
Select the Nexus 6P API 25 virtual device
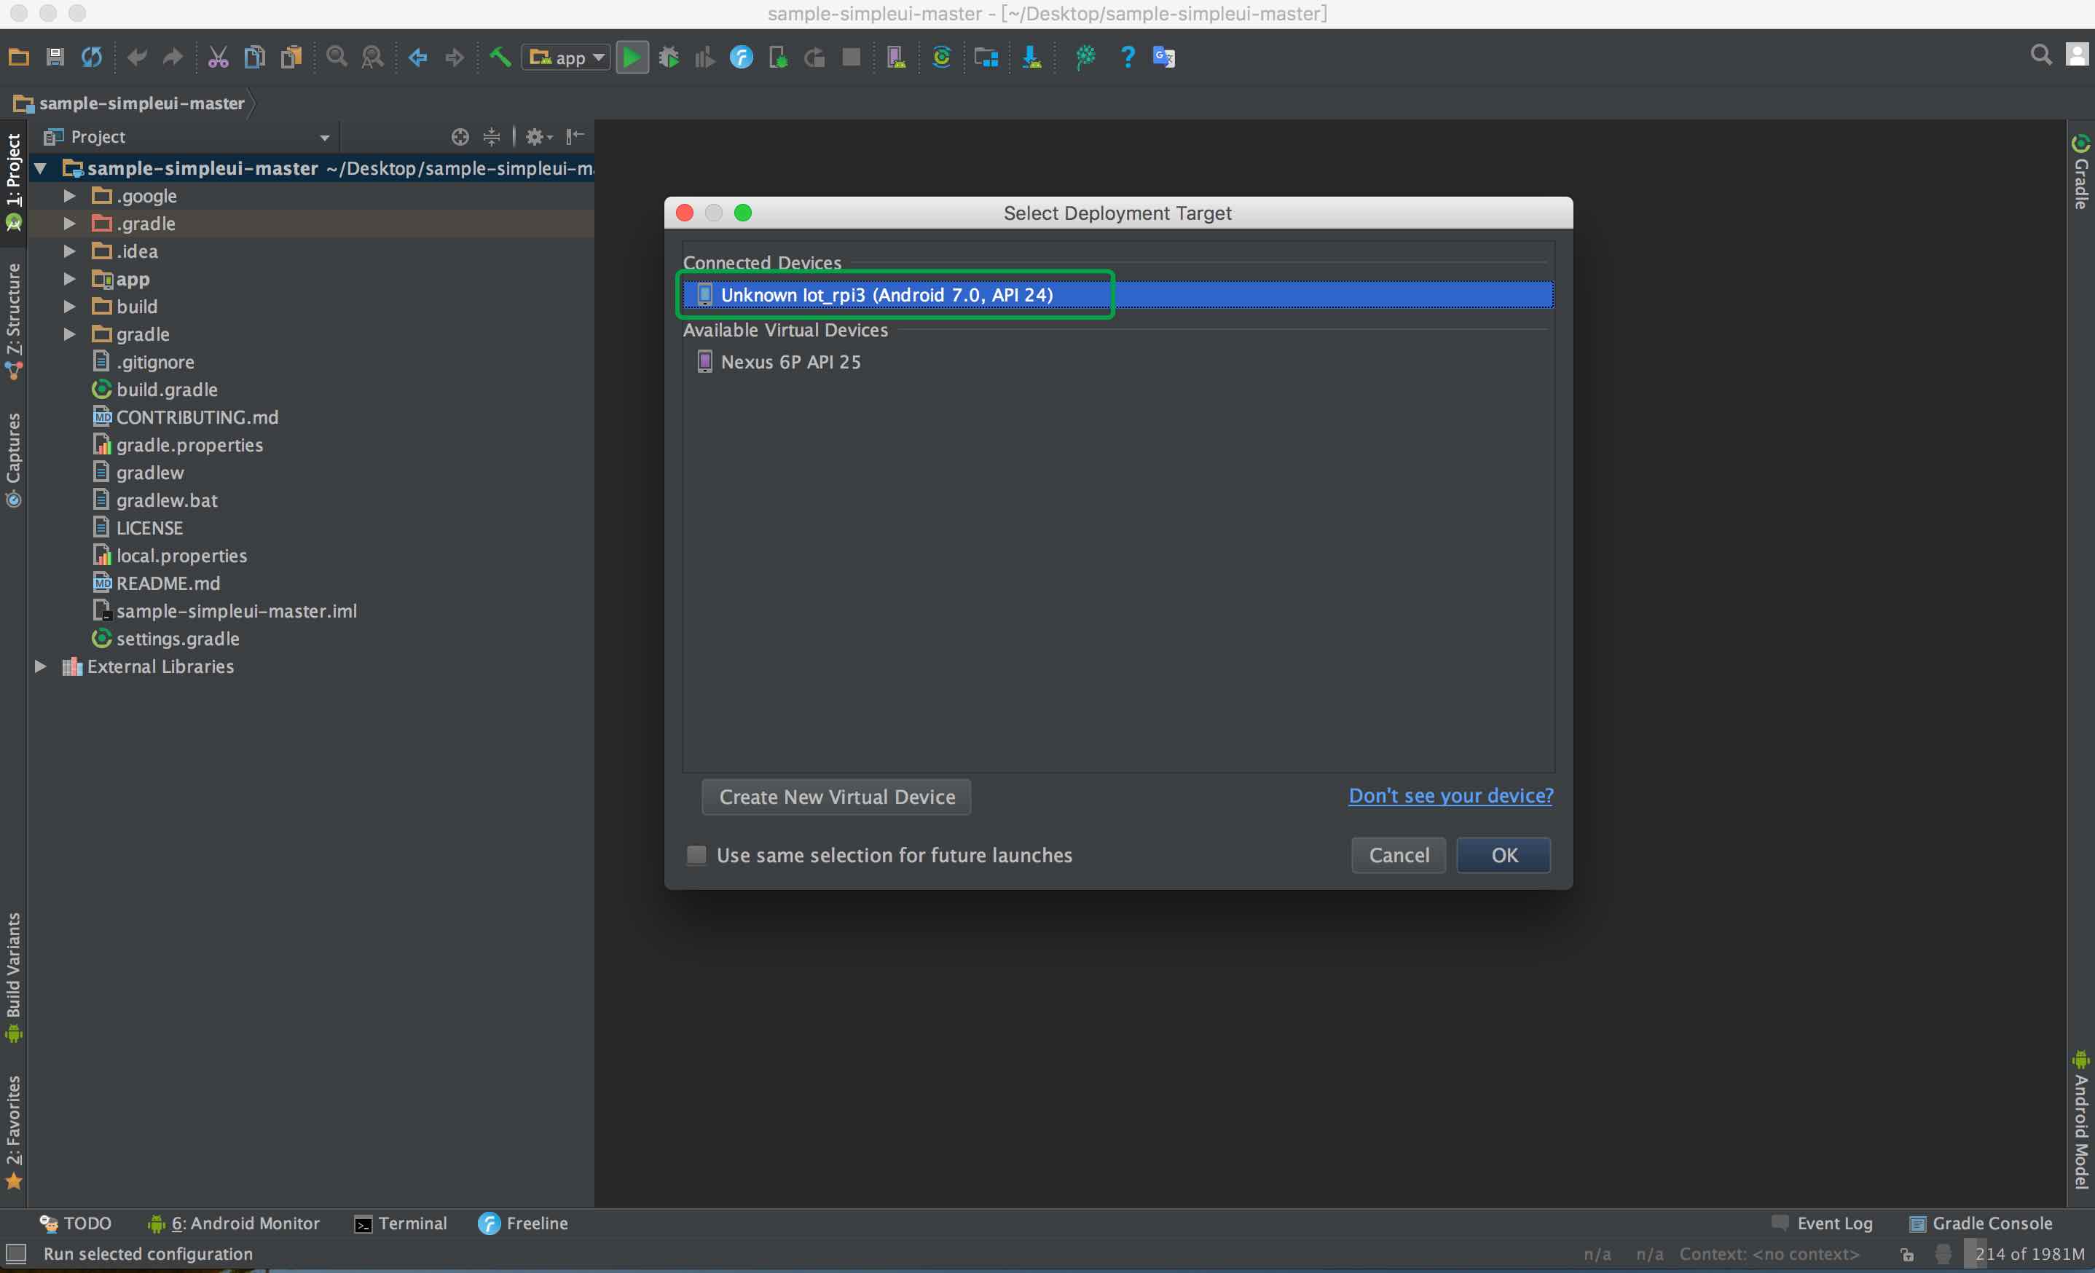click(x=1118, y=362)
